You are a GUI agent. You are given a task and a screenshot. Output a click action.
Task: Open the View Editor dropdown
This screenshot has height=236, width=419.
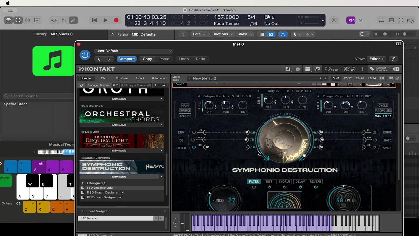[377, 59]
